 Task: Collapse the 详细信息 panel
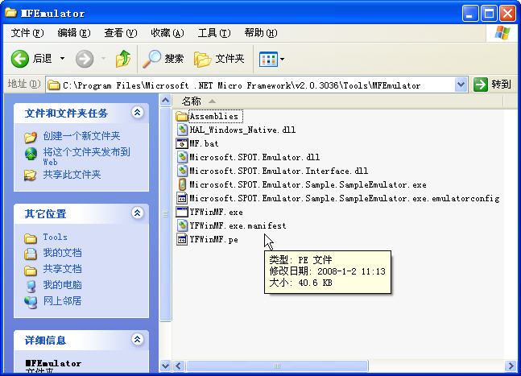[137, 339]
